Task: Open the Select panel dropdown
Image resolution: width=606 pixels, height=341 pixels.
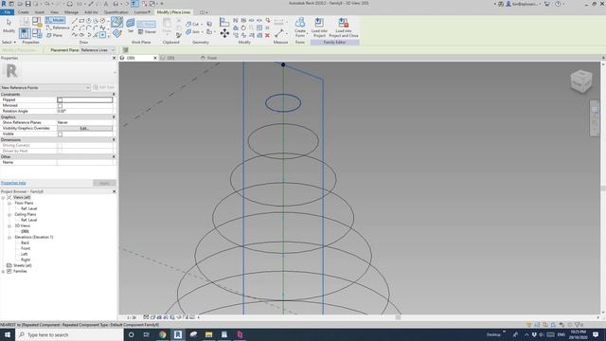Action: click(x=9, y=42)
